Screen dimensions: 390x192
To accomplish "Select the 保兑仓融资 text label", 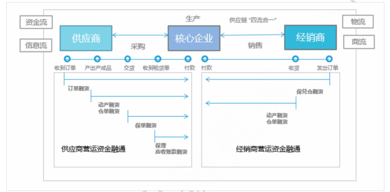I will (x=309, y=91).
